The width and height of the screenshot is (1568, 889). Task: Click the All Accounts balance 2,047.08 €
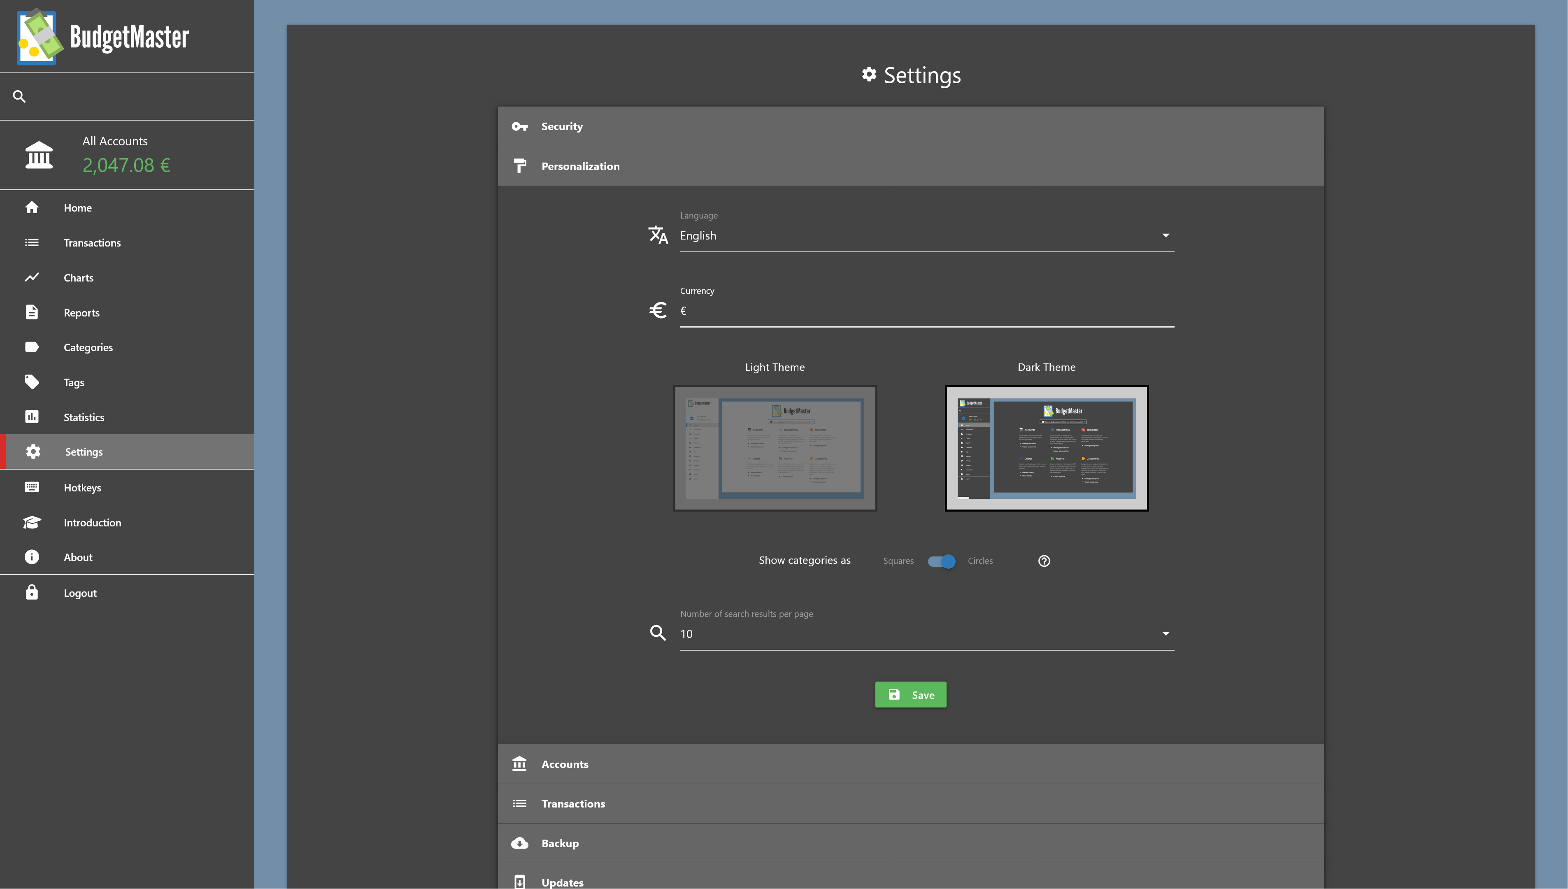pos(126,165)
